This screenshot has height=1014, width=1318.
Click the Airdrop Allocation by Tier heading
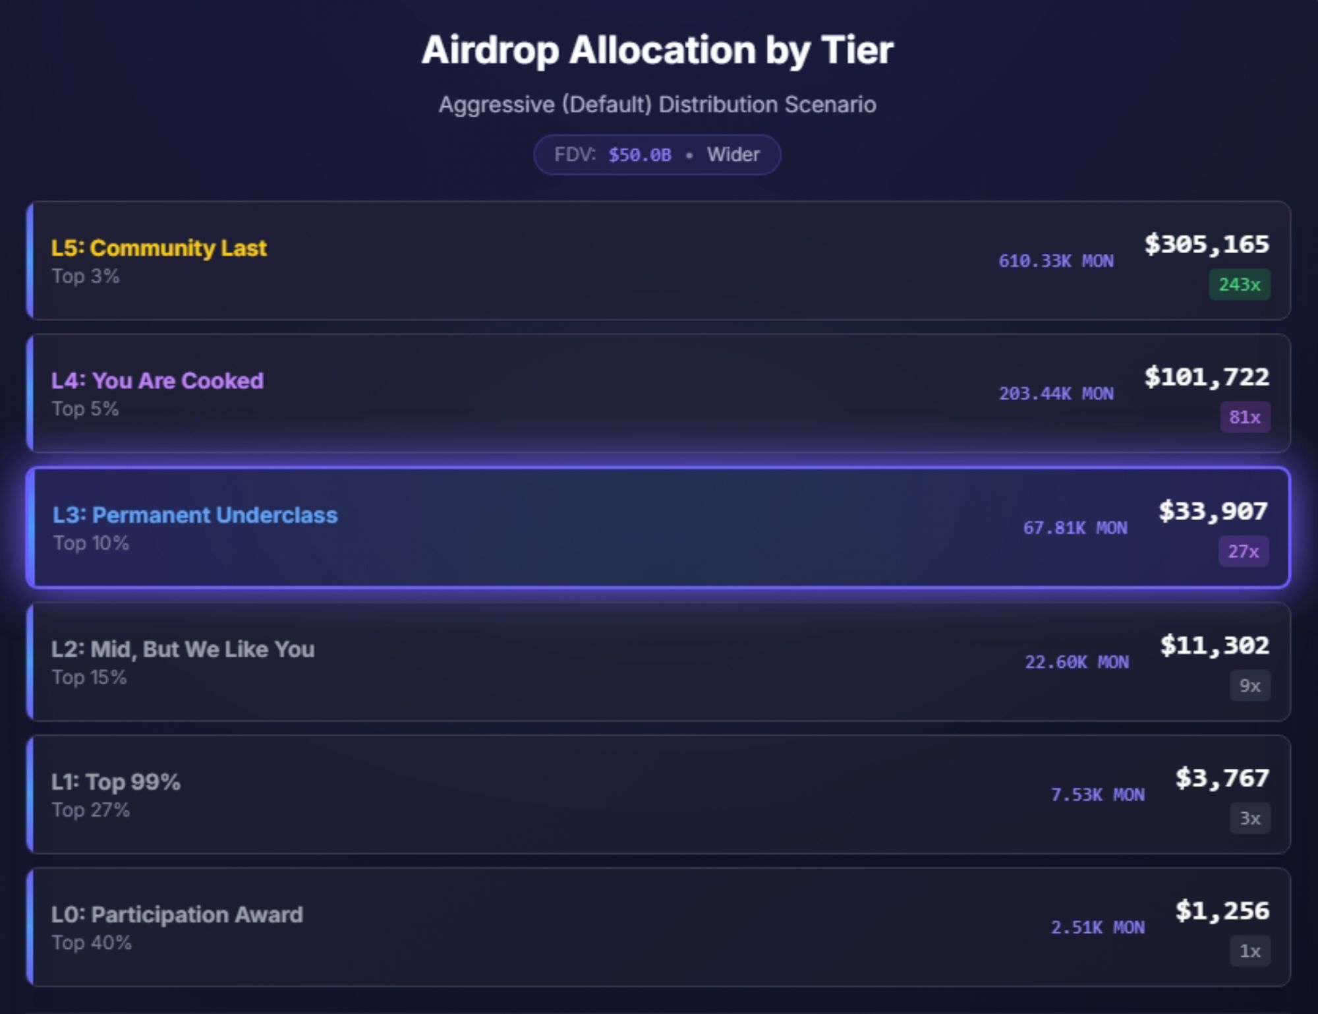[658, 50]
